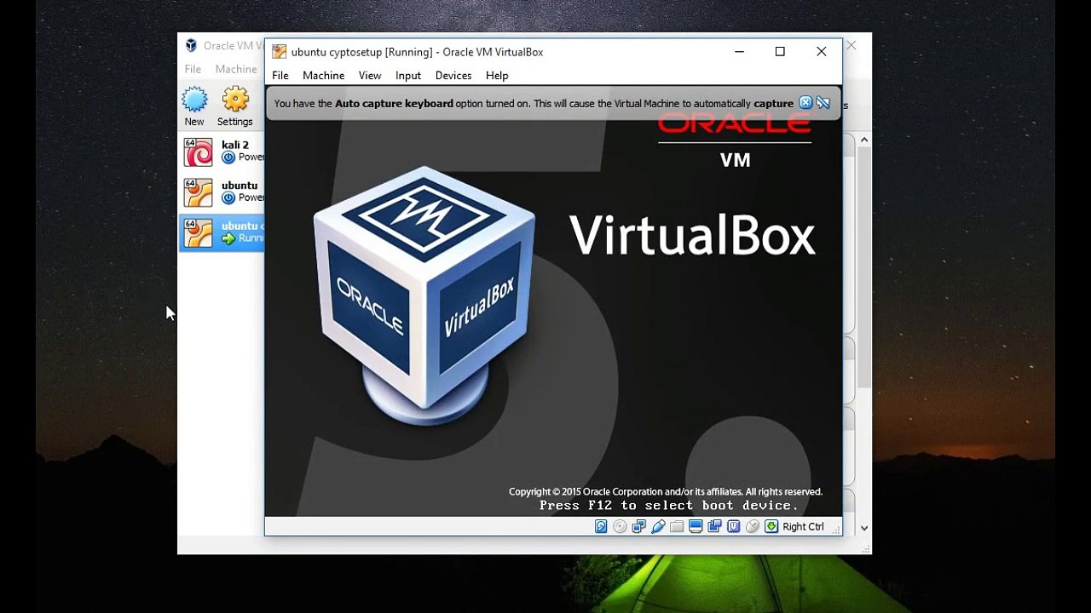This screenshot has width=1091, height=613.
Task: Close the VirtualBox Manager window behind
Action: [x=851, y=45]
